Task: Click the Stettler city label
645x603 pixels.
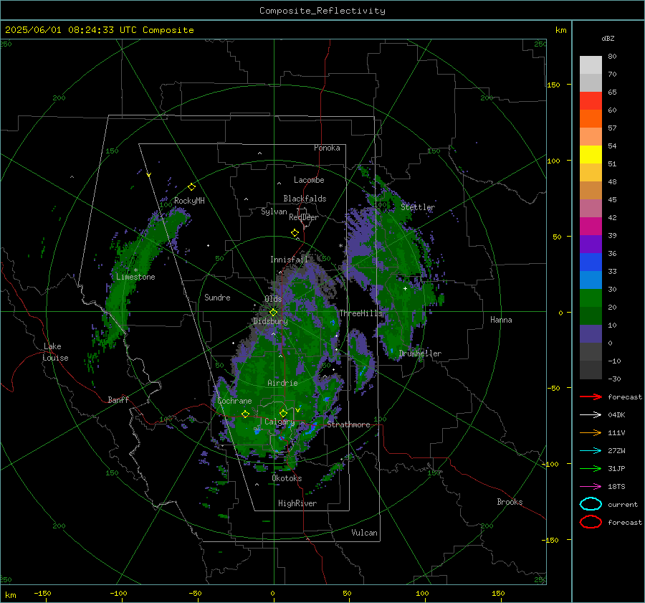Action: tap(418, 207)
